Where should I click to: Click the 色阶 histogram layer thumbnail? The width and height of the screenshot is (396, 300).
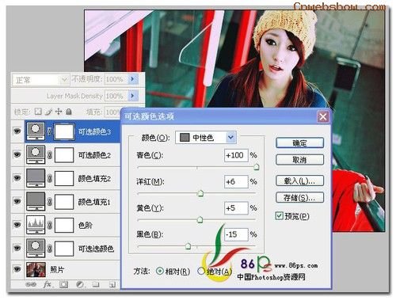pyautogui.click(x=36, y=225)
